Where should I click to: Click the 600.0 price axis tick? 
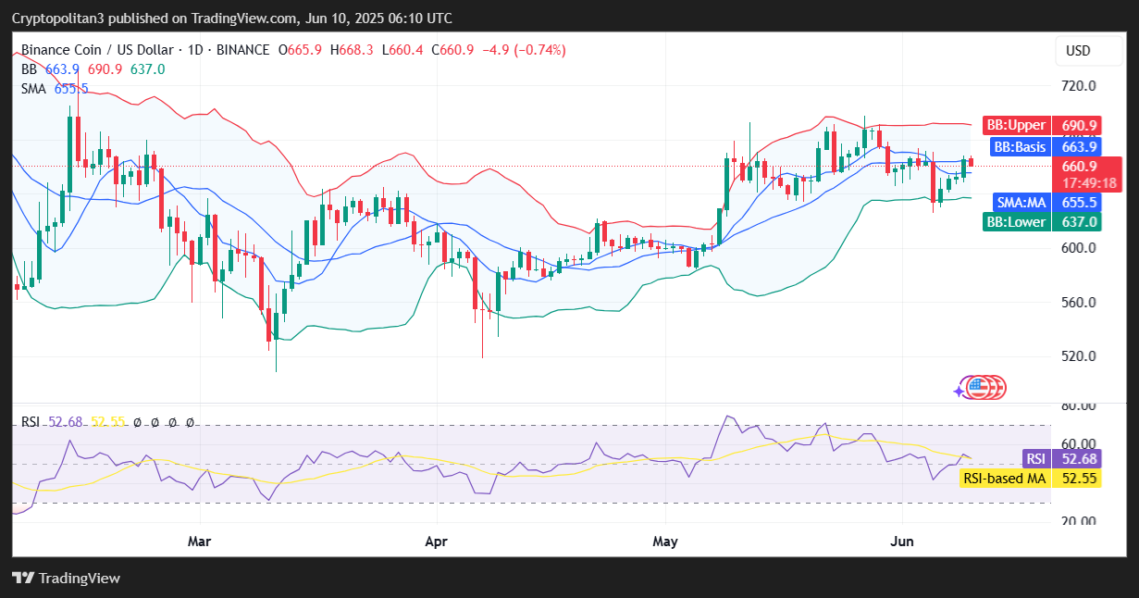[1079, 248]
